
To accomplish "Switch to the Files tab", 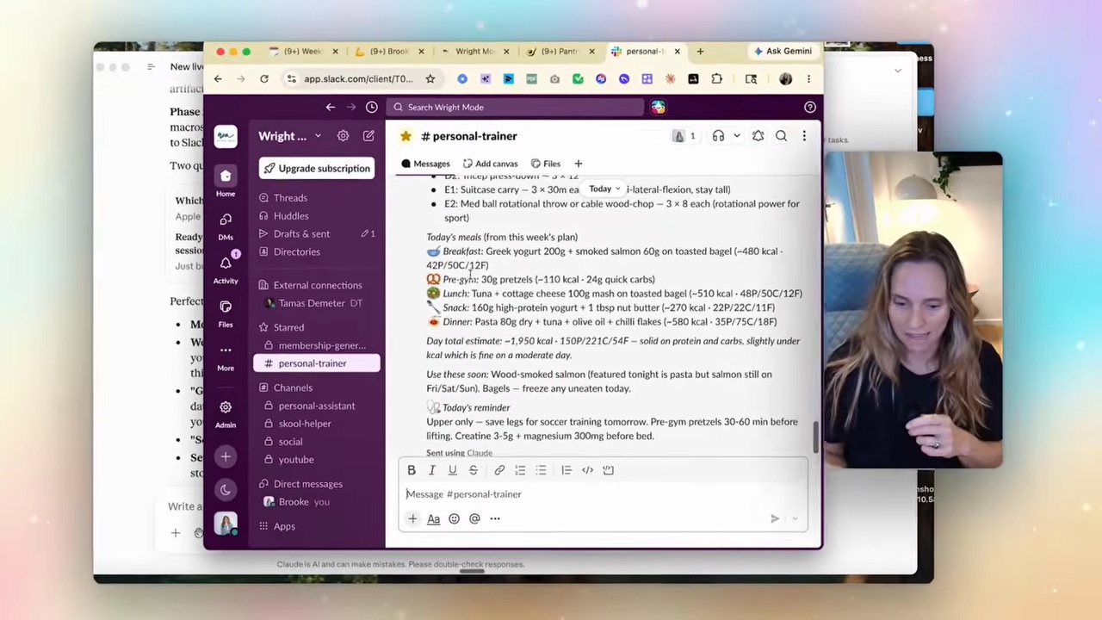I will (545, 164).
